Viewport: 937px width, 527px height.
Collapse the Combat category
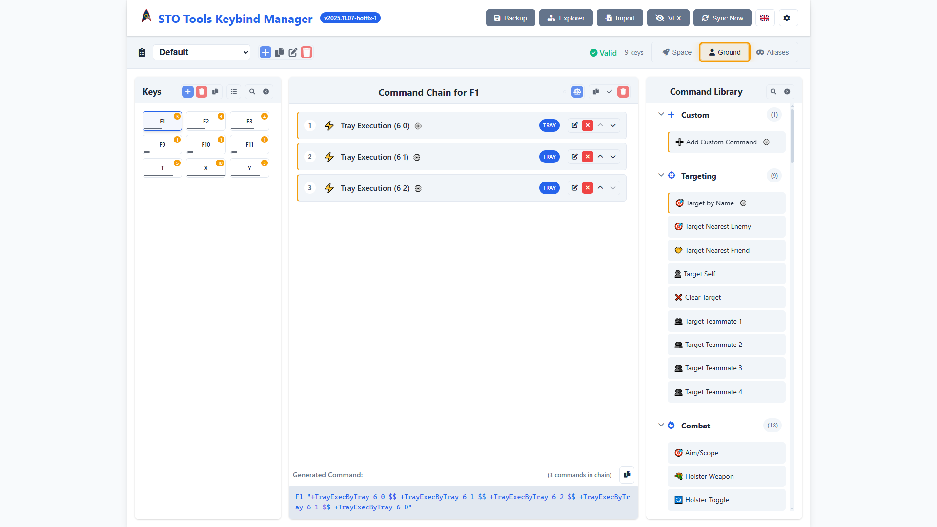661,425
